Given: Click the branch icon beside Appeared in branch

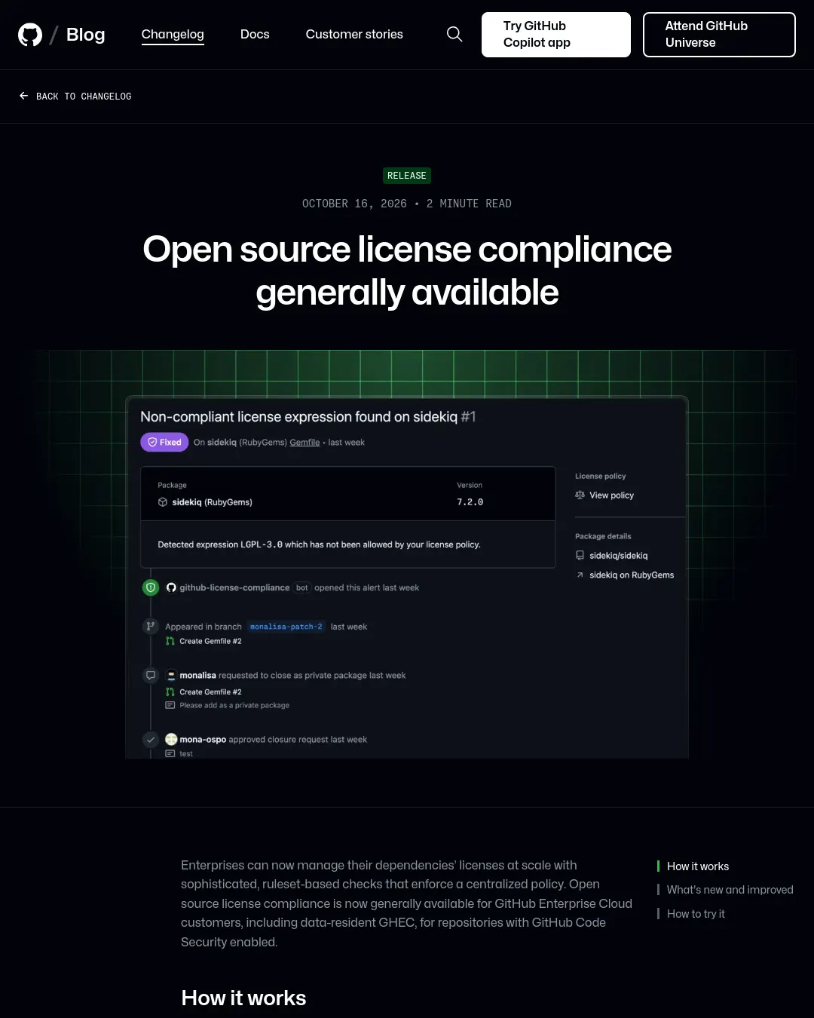Looking at the screenshot, I should [151, 627].
